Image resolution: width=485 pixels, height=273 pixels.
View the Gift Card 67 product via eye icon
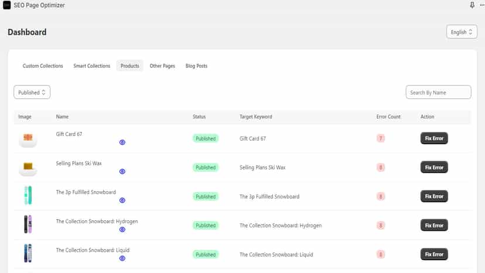tap(122, 142)
